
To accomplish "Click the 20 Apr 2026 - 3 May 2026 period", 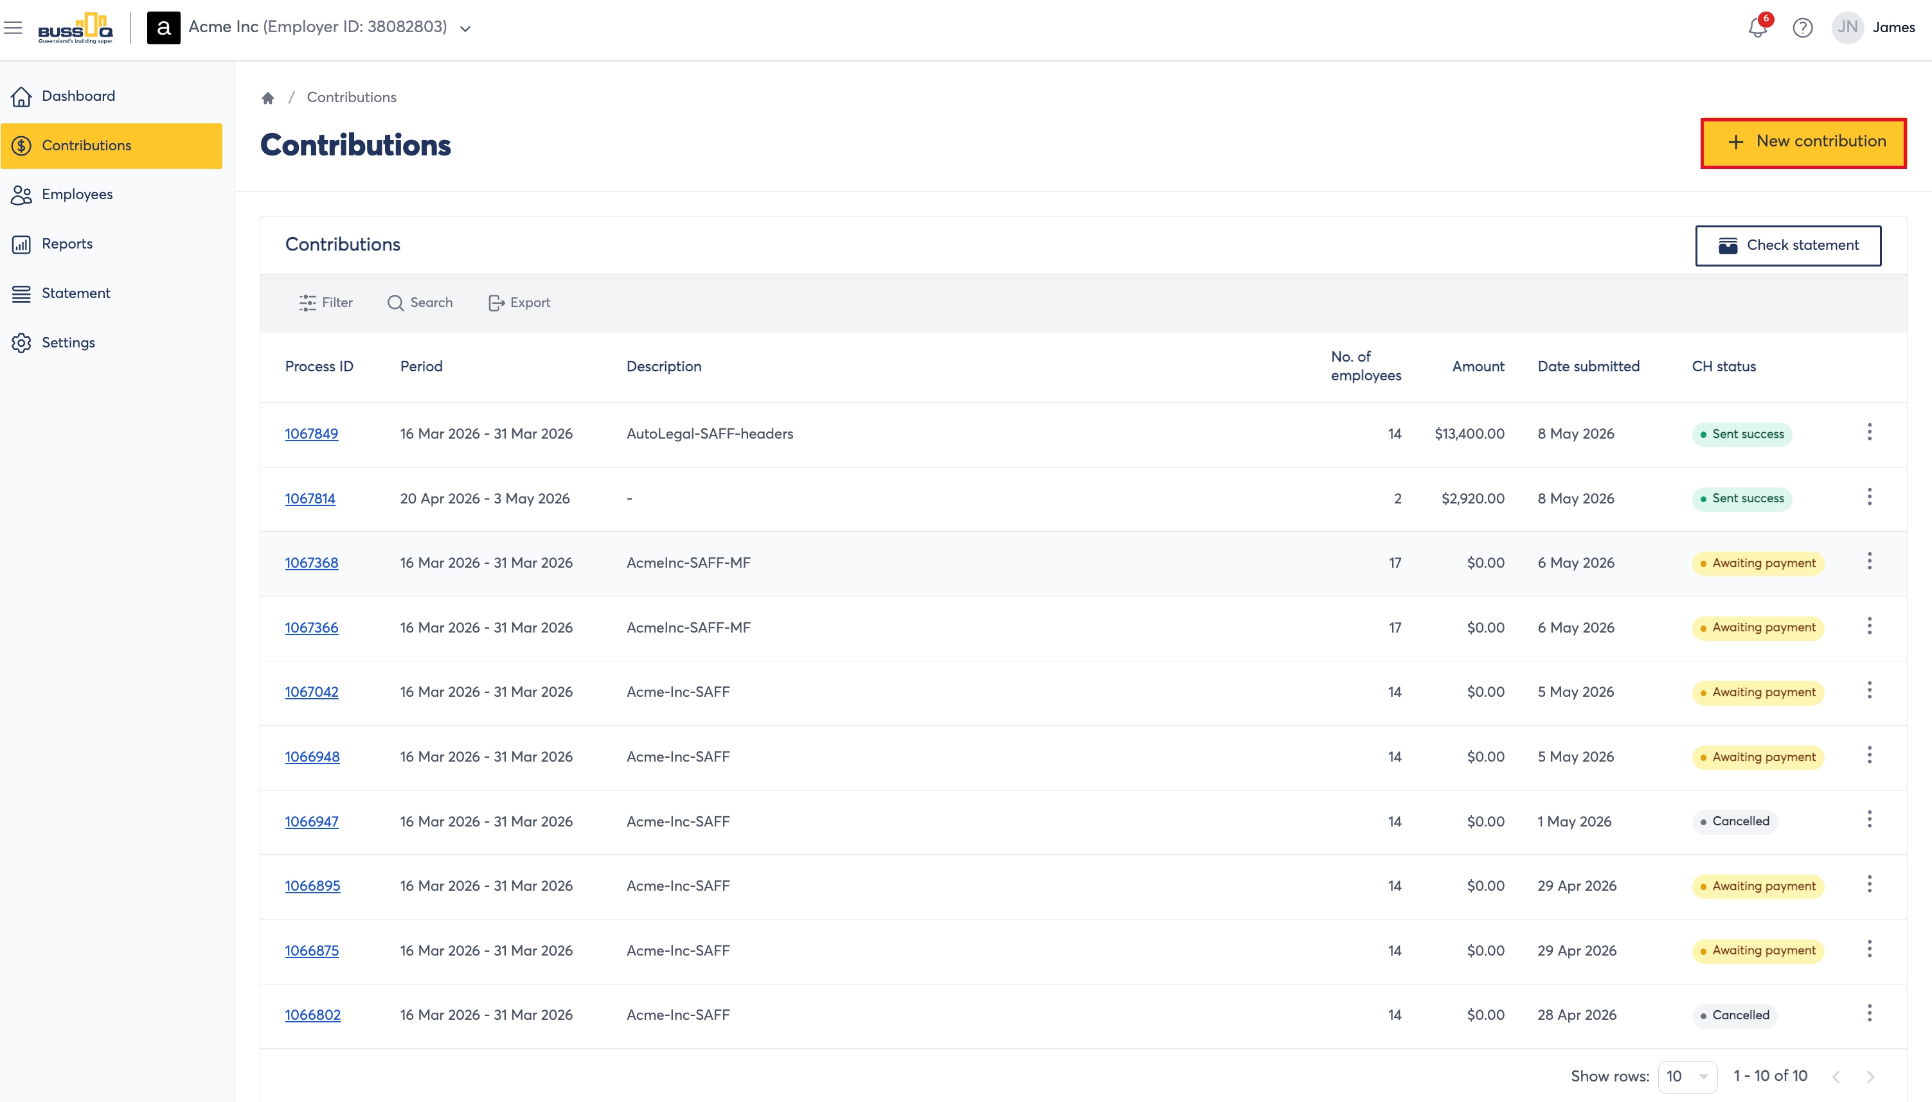I will coord(485,499).
